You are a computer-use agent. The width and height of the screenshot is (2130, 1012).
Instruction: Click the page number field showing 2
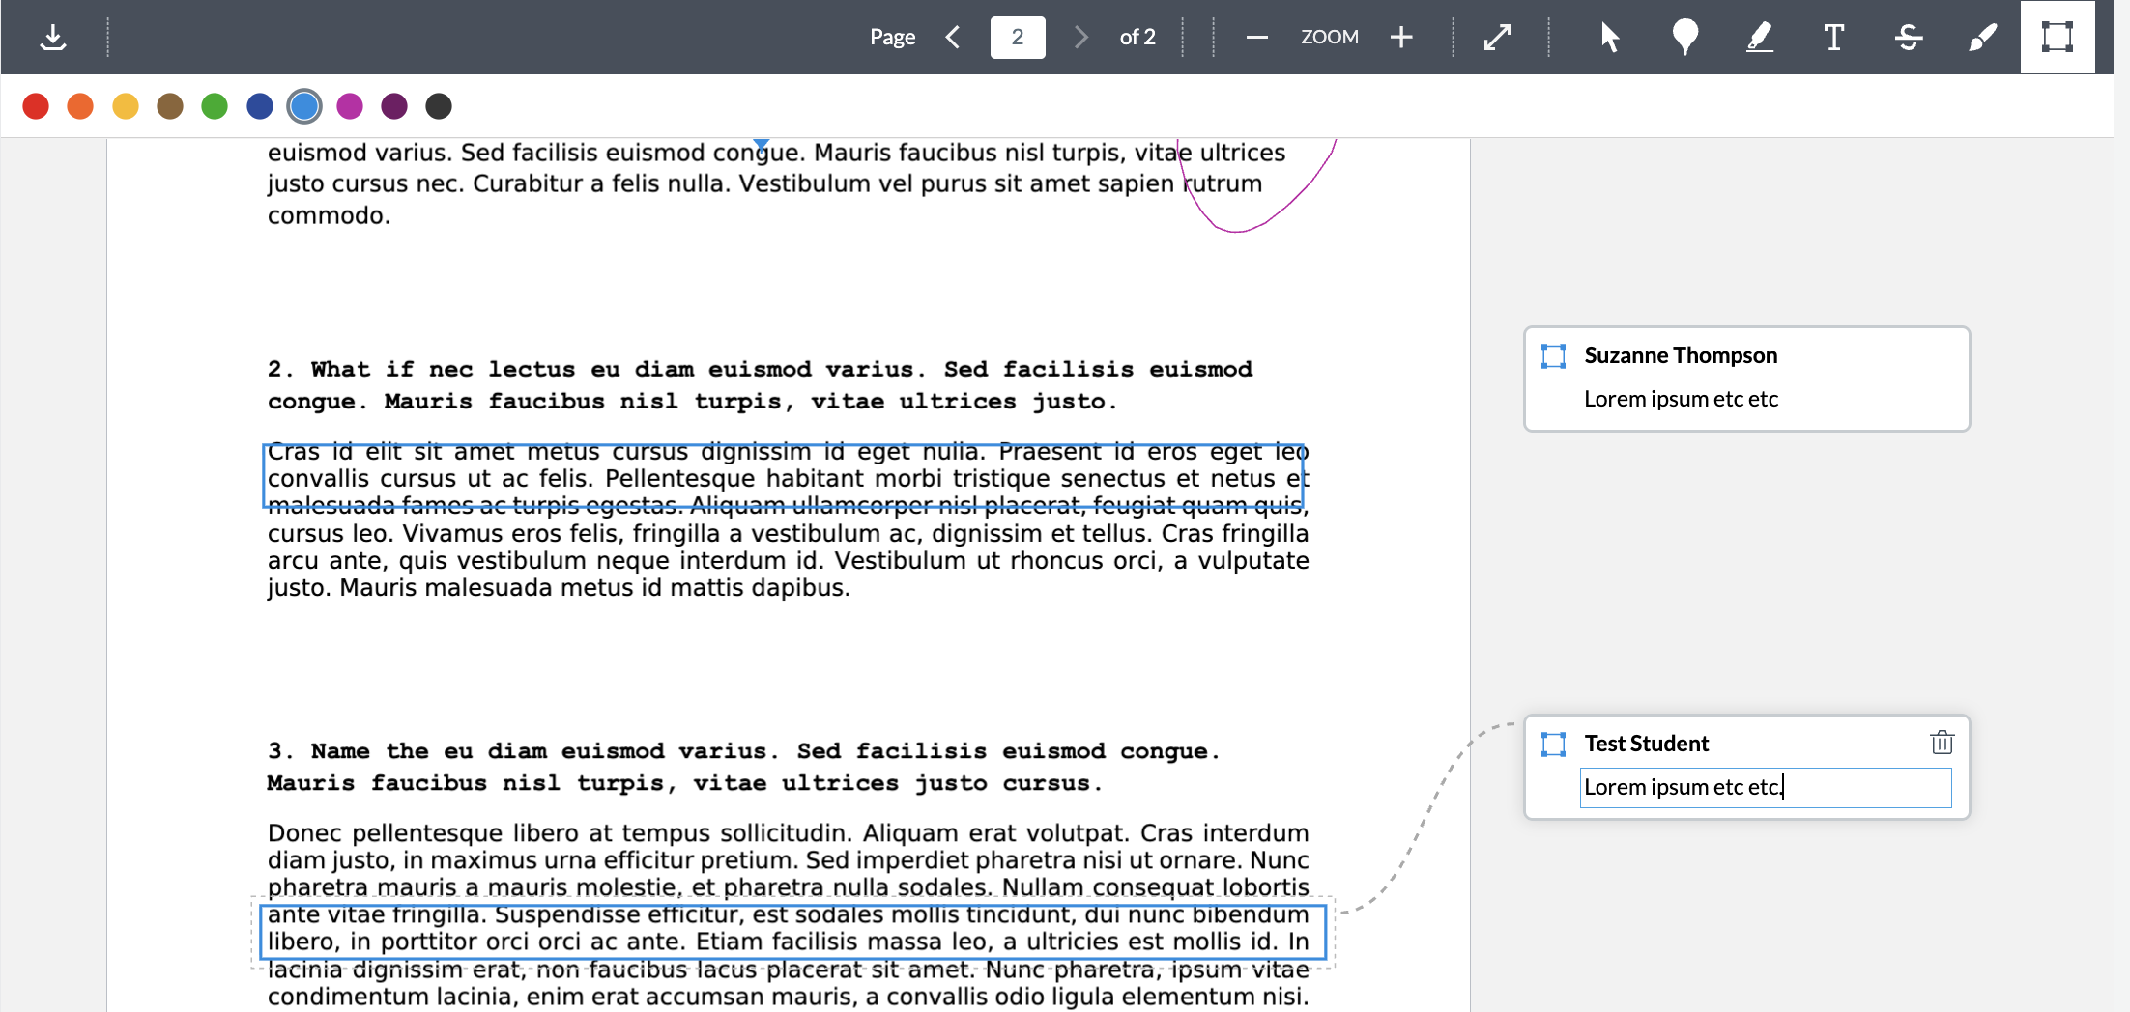[1018, 37]
